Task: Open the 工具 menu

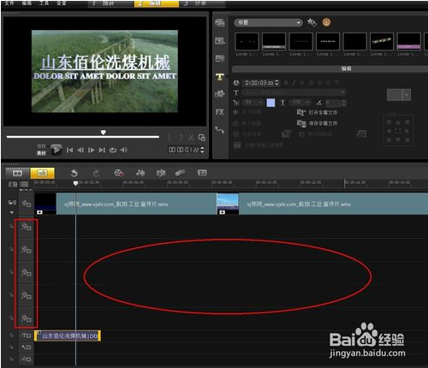Action: click(x=44, y=3)
